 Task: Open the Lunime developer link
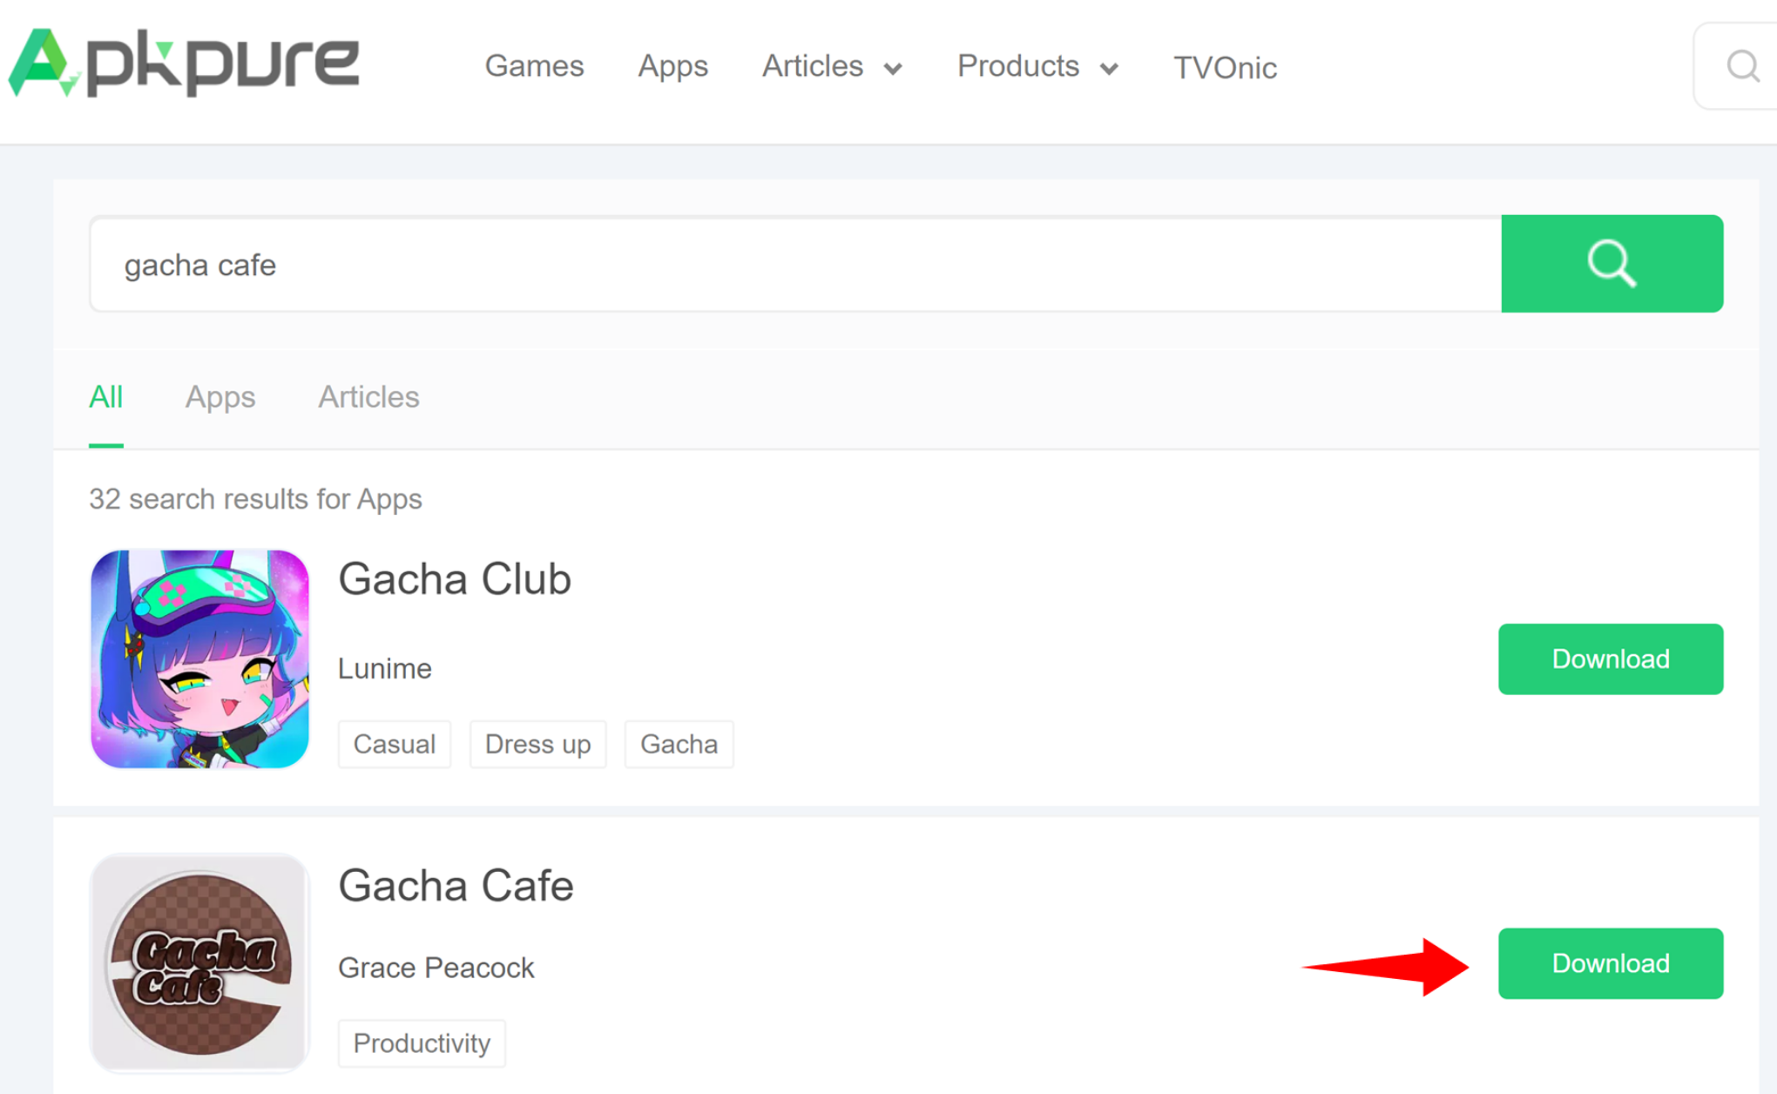[x=384, y=669]
